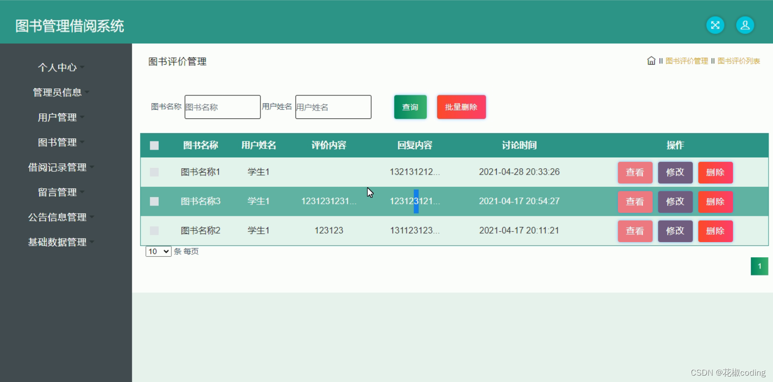
Task: Click the review cell 1231231231...
Action: tap(329, 202)
